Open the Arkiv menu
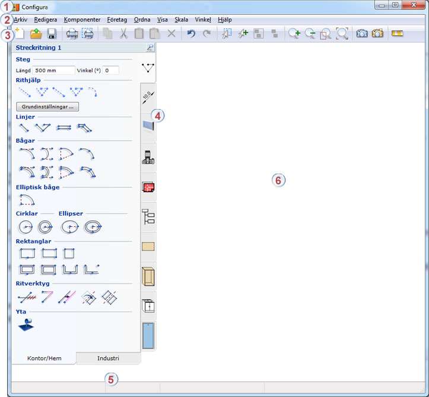The width and height of the screenshot is (429, 397). [21, 20]
